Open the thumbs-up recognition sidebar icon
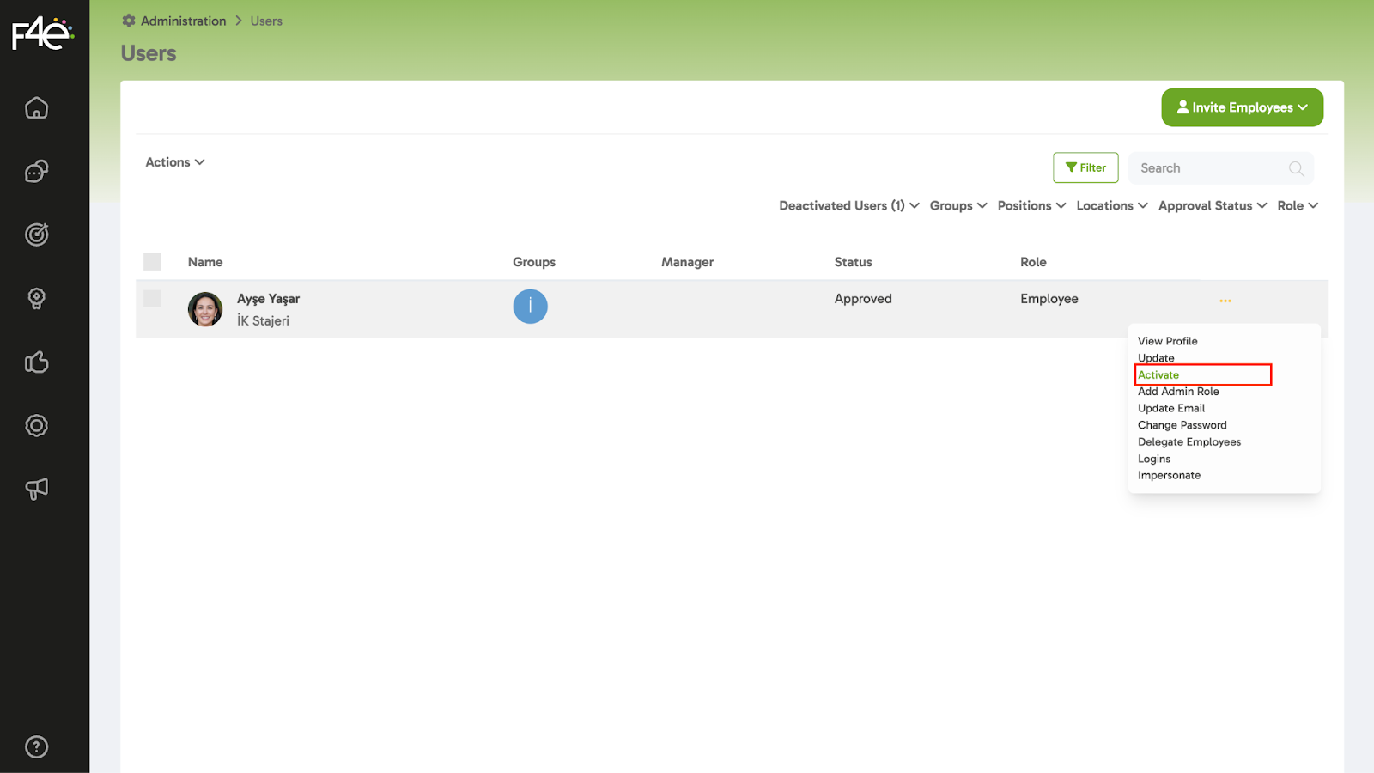The width and height of the screenshot is (1374, 773). pyautogui.click(x=36, y=362)
